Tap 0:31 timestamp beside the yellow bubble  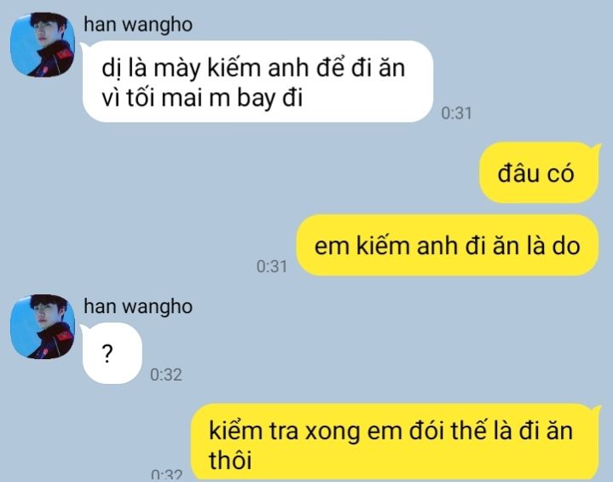tap(272, 267)
